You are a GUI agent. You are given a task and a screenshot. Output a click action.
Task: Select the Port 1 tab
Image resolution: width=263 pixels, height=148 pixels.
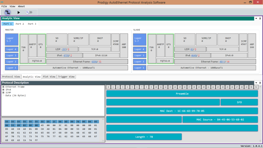tap(8, 24)
